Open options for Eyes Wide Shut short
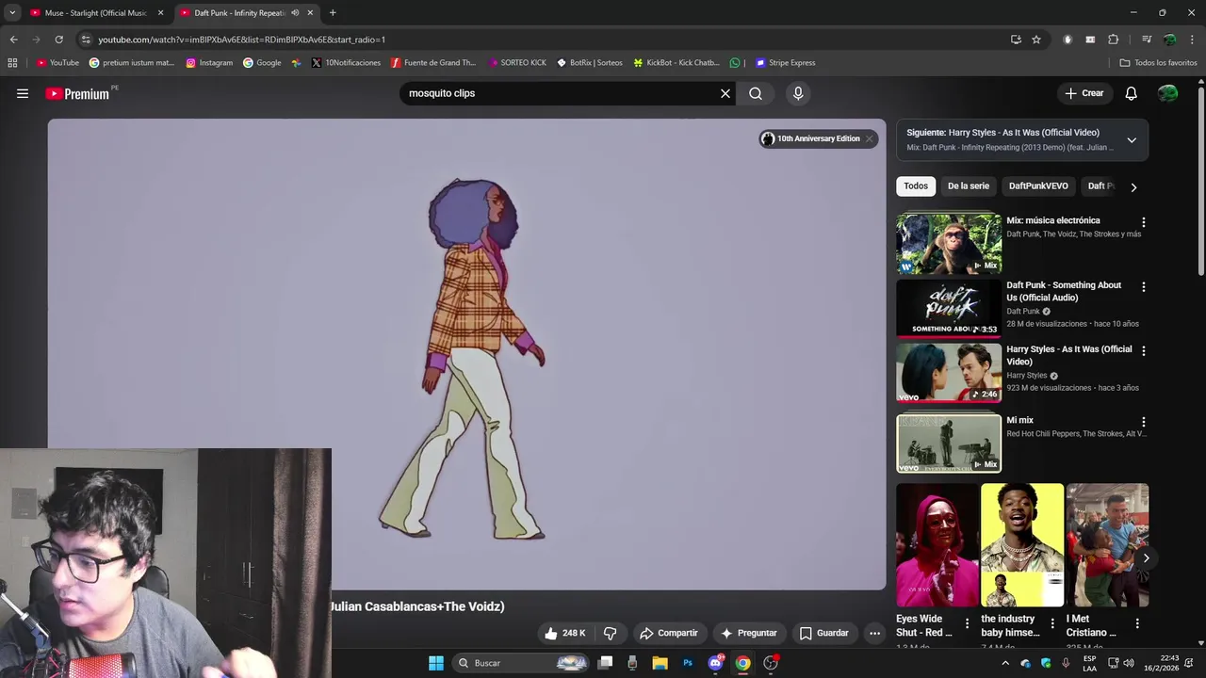 point(967,623)
